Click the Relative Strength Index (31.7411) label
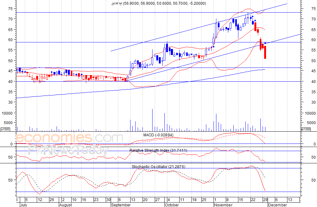This screenshot has width=317, height=207. pos(158,150)
